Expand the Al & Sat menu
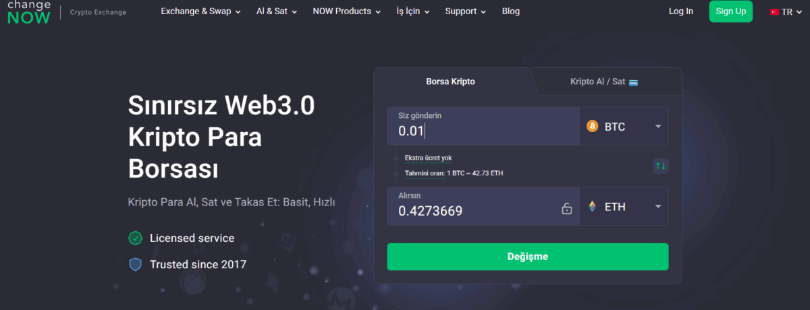The width and height of the screenshot is (810, 310). coord(277,11)
